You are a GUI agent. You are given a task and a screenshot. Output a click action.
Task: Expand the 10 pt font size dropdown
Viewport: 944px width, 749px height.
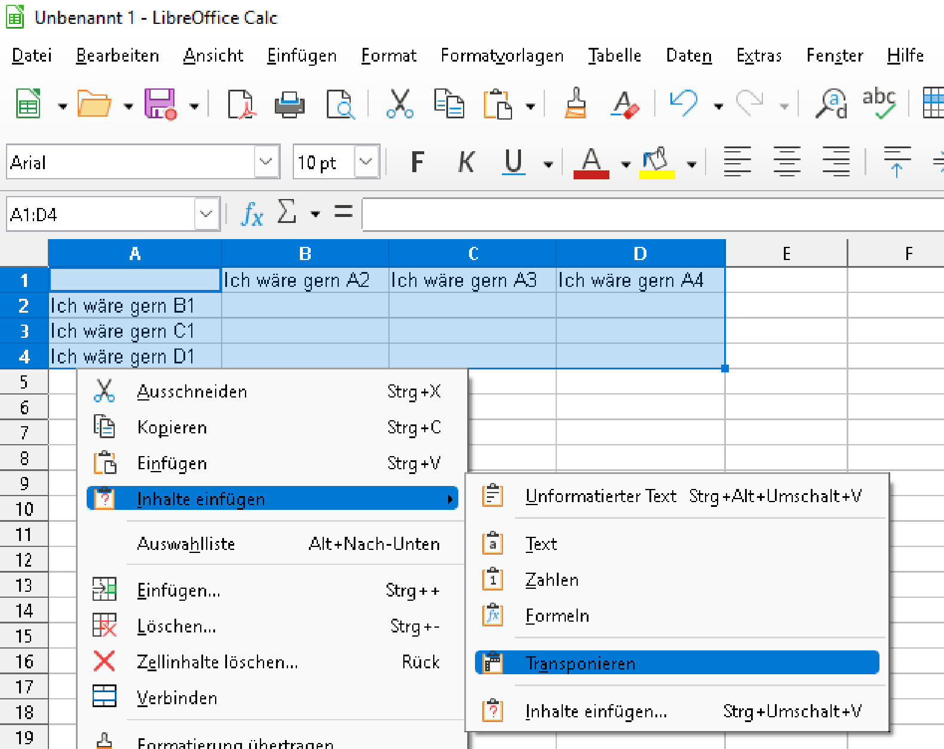366,162
